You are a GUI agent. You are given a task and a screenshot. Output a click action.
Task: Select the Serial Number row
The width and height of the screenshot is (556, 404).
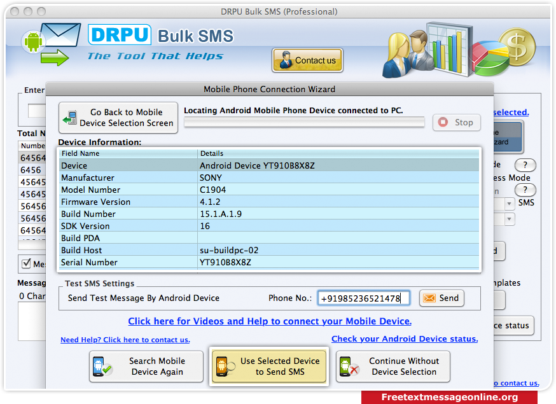click(269, 261)
